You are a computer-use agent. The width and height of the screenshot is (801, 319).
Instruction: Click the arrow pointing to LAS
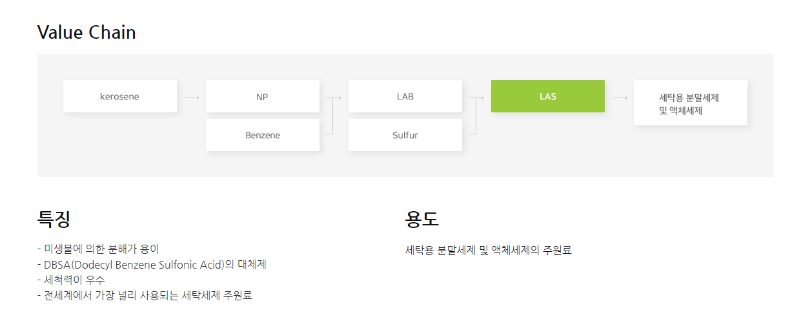pyautogui.click(x=480, y=98)
